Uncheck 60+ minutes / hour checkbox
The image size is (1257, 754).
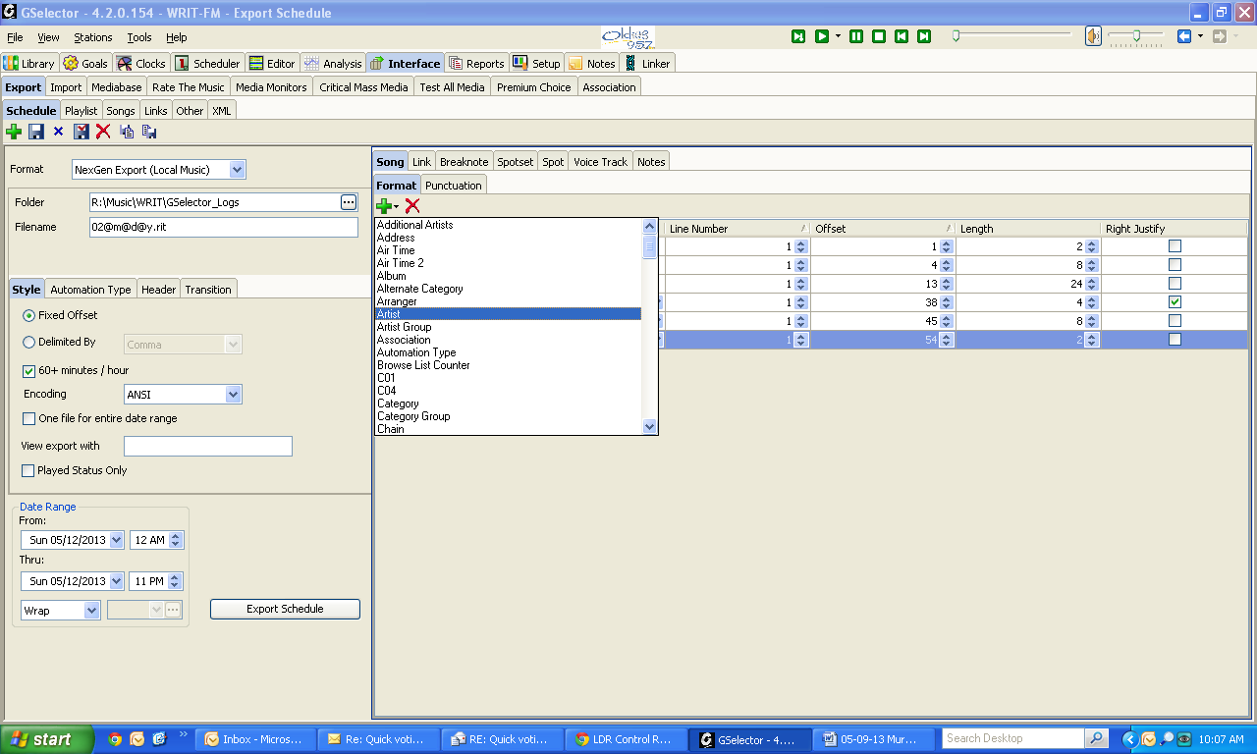click(x=28, y=371)
